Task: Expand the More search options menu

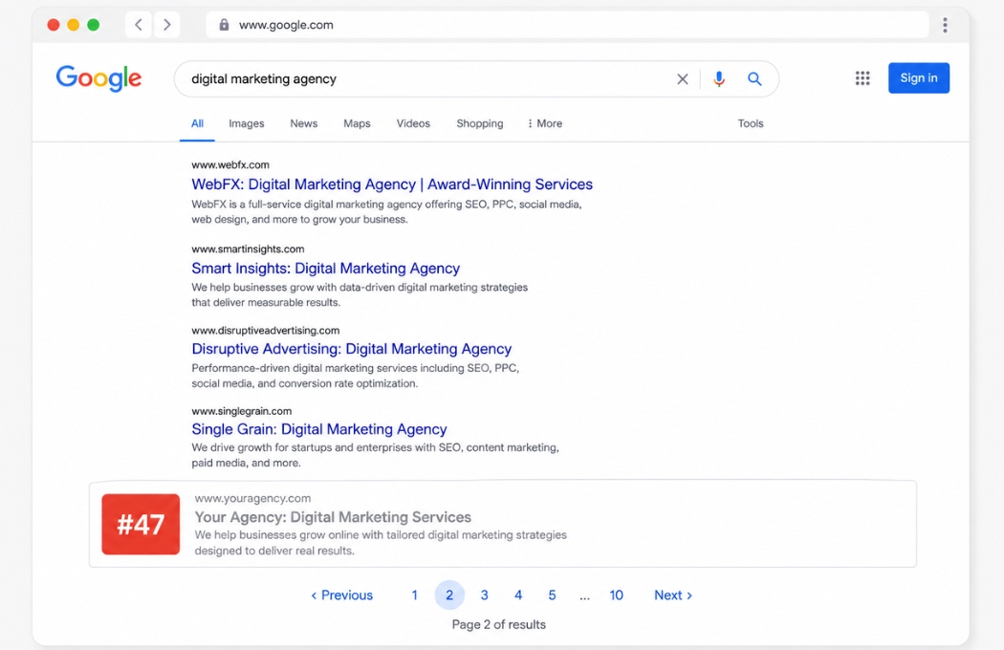Action: (545, 123)
